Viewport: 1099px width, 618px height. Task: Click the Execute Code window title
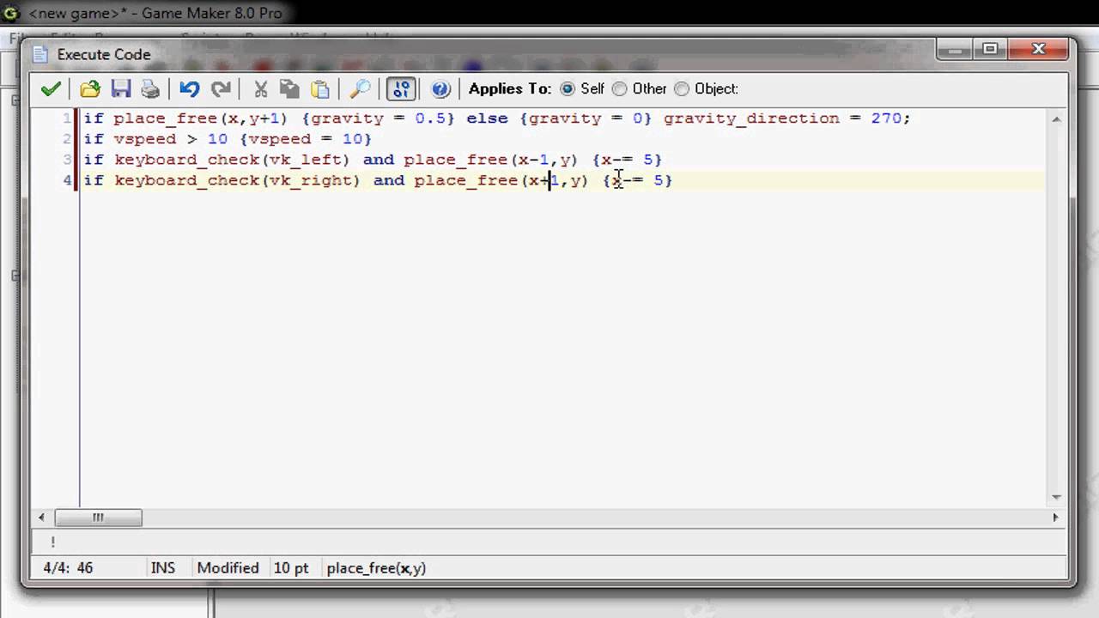[104, 54]
